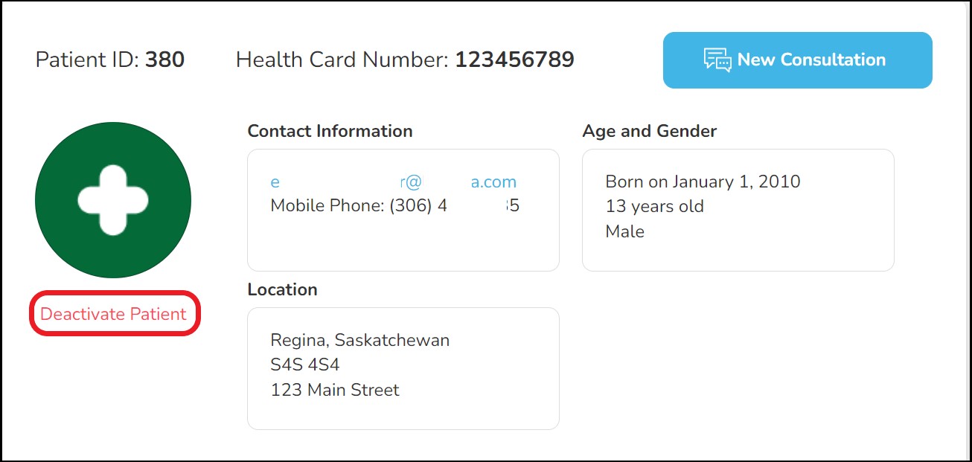Viewport: 972px width, 462px height.
Task: Click the Regina, Saskatchewan line
Action: [x=359, y=341]
